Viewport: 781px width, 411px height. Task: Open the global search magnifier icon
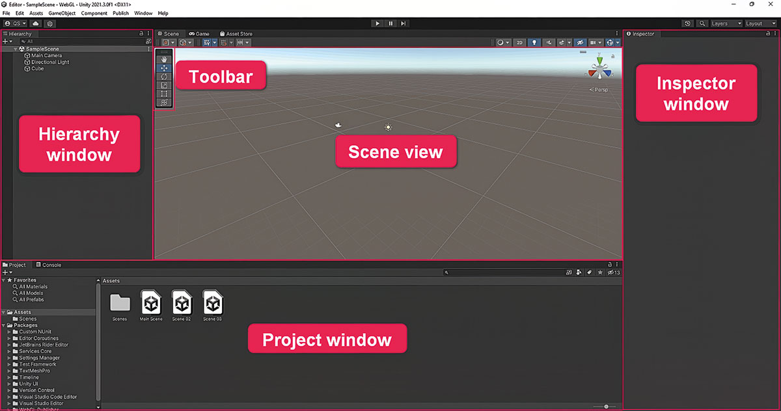tap(702, 23)
